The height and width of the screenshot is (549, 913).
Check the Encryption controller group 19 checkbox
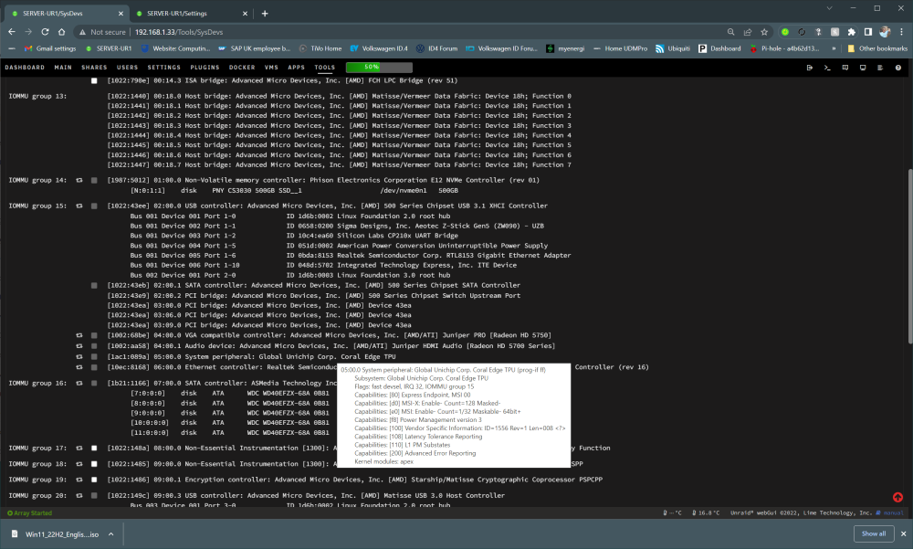(x=94, y=480)
